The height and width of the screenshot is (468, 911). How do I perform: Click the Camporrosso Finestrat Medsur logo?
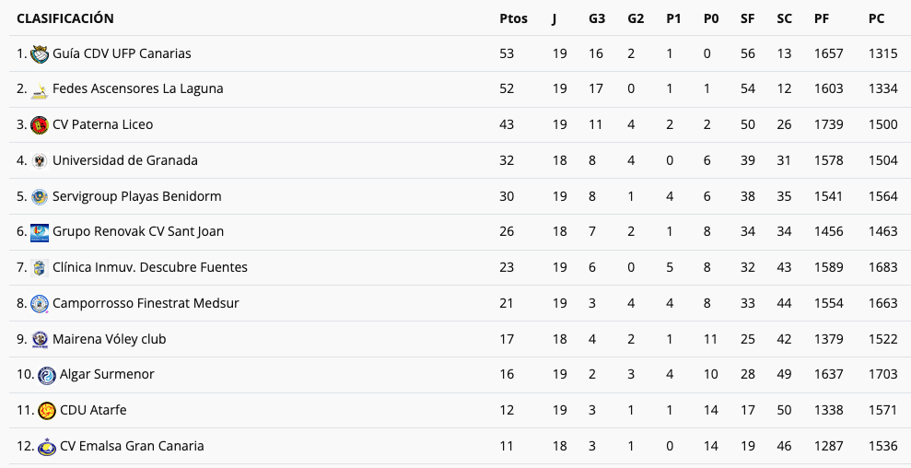coord(40,304)
